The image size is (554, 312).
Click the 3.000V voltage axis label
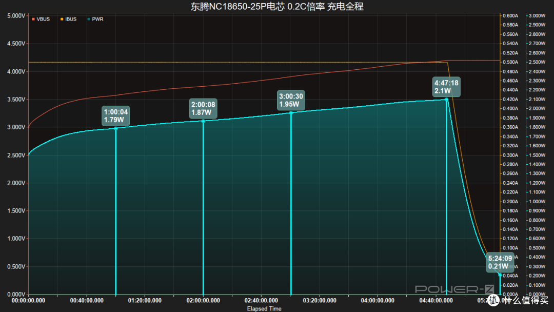pyautogui.click(x=16, y=127)
